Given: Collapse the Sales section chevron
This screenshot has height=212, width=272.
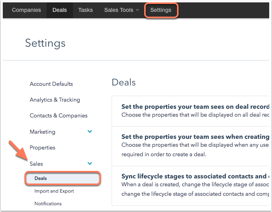Looking at the screenshot, I should pyautogui.click(x=90, y=163).
